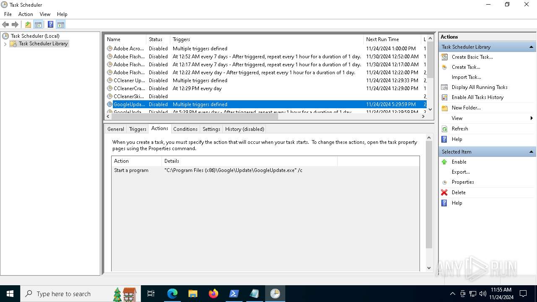Toggle the Show/Hide Console Tree toolbar icon
Viewport: 537px width, 302px height.
[x=38, y=24]
